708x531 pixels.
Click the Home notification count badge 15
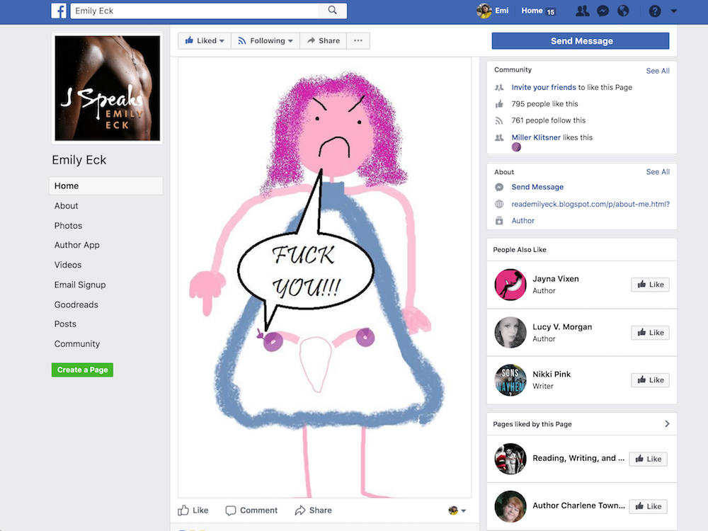551,12
